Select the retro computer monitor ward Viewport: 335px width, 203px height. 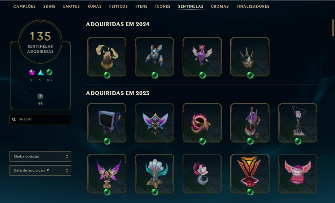click(x=107, y=123)
